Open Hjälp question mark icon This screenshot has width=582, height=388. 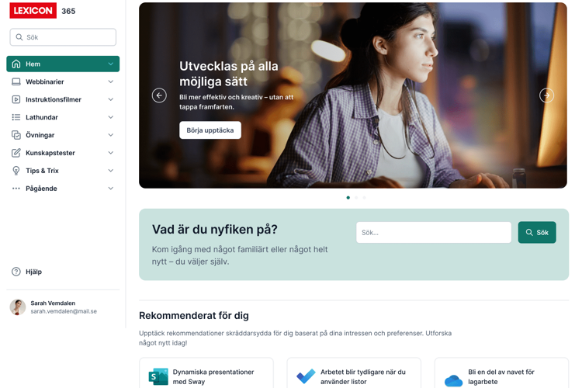tap(16, 272)
